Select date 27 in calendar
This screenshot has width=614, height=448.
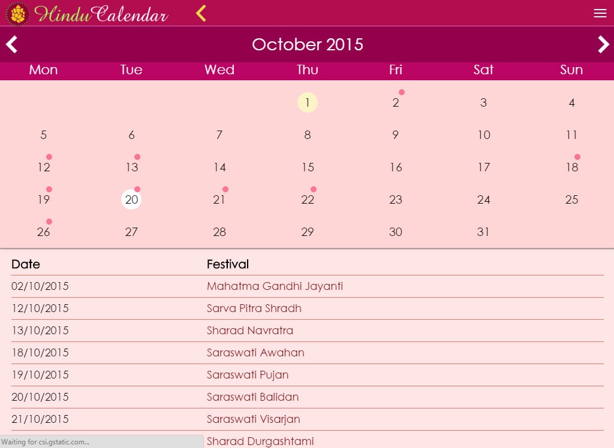pos(131,232)
